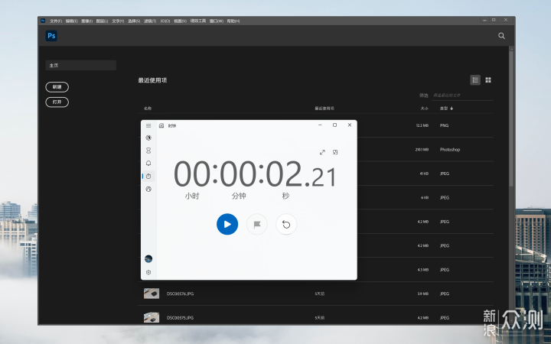Click the Photoshop type cell in recent files
Screen dimensions: 551x344
(x=450, y=150)
